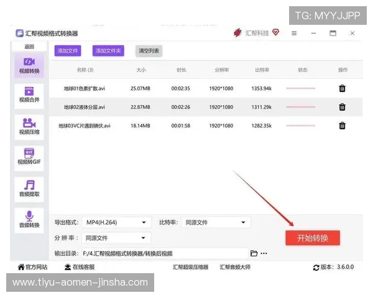Open the 视频转GIF tool

(x=29, y=157)
